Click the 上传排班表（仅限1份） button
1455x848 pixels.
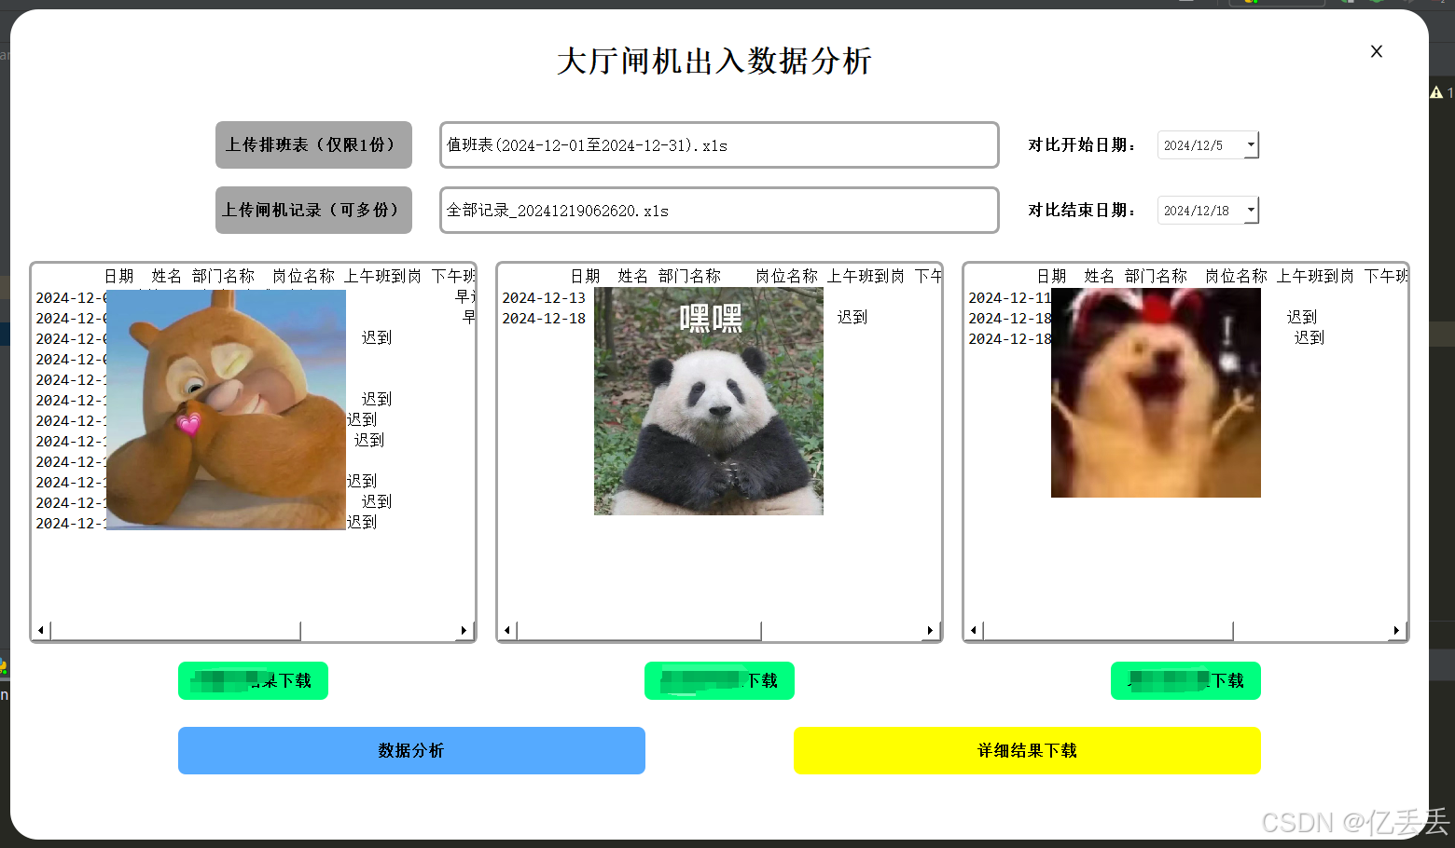[313, 144]
